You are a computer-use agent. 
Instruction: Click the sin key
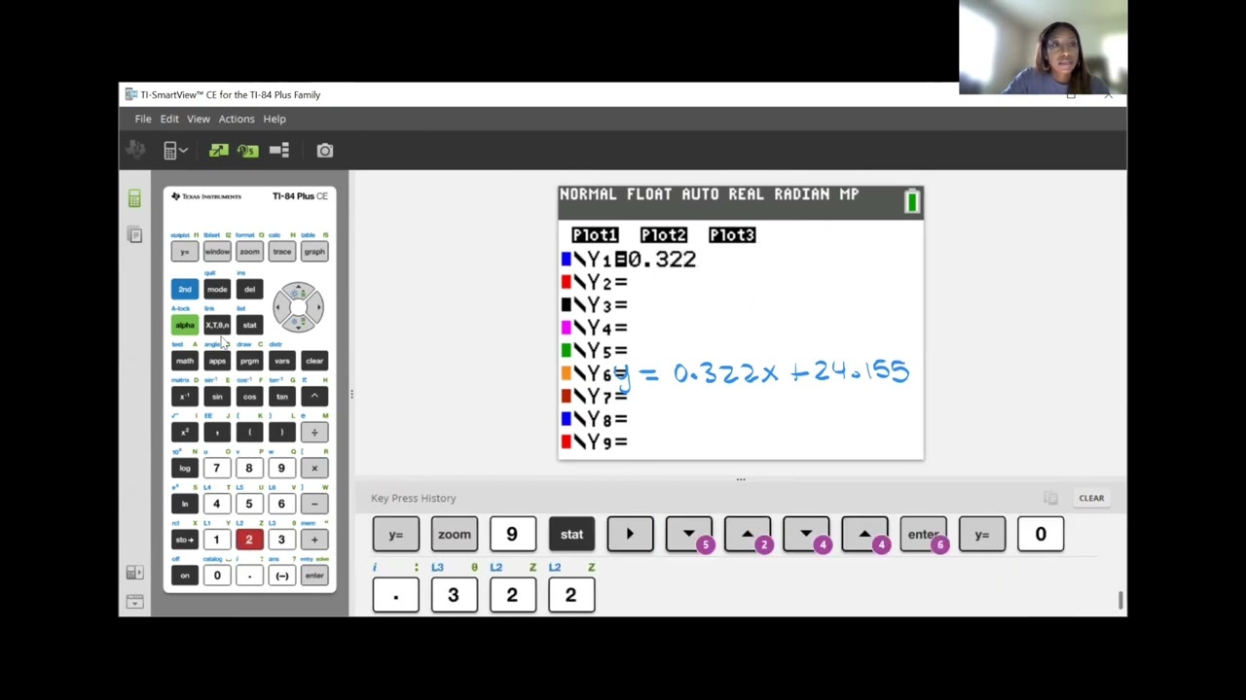tap(217, 397)
